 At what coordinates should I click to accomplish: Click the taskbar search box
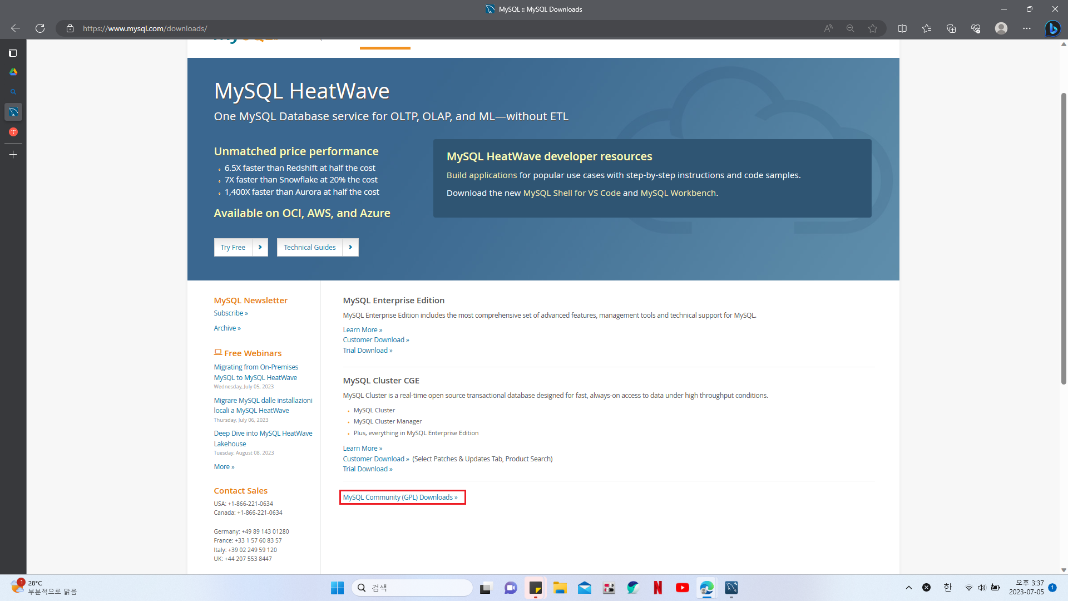[x=412, y=588]
